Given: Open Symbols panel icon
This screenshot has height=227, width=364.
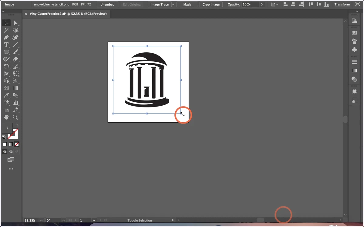Looking at the screenshot, I should coord(354,49).
